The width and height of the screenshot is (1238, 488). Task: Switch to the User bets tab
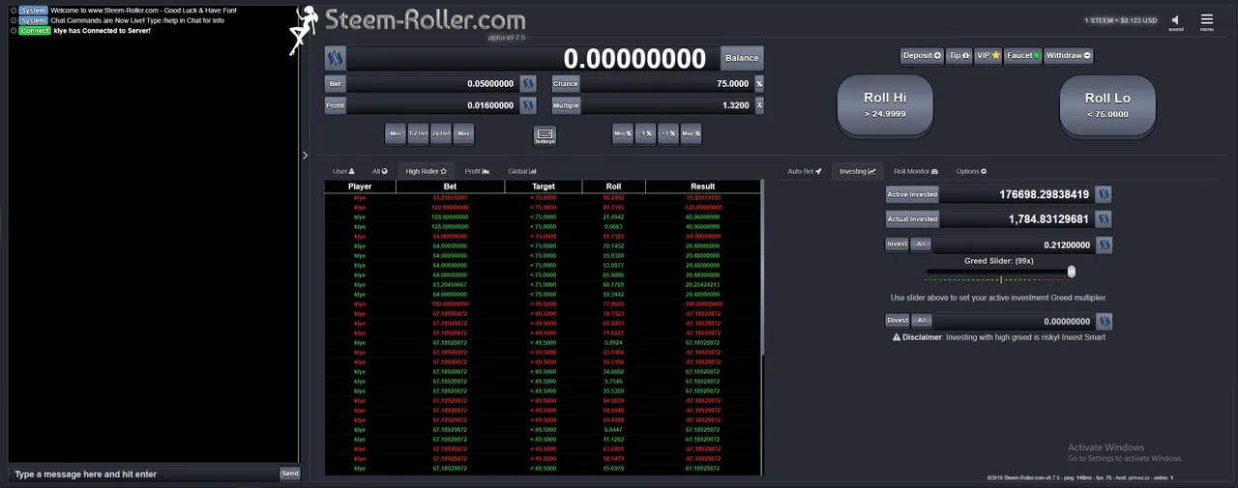click(343, 171)
